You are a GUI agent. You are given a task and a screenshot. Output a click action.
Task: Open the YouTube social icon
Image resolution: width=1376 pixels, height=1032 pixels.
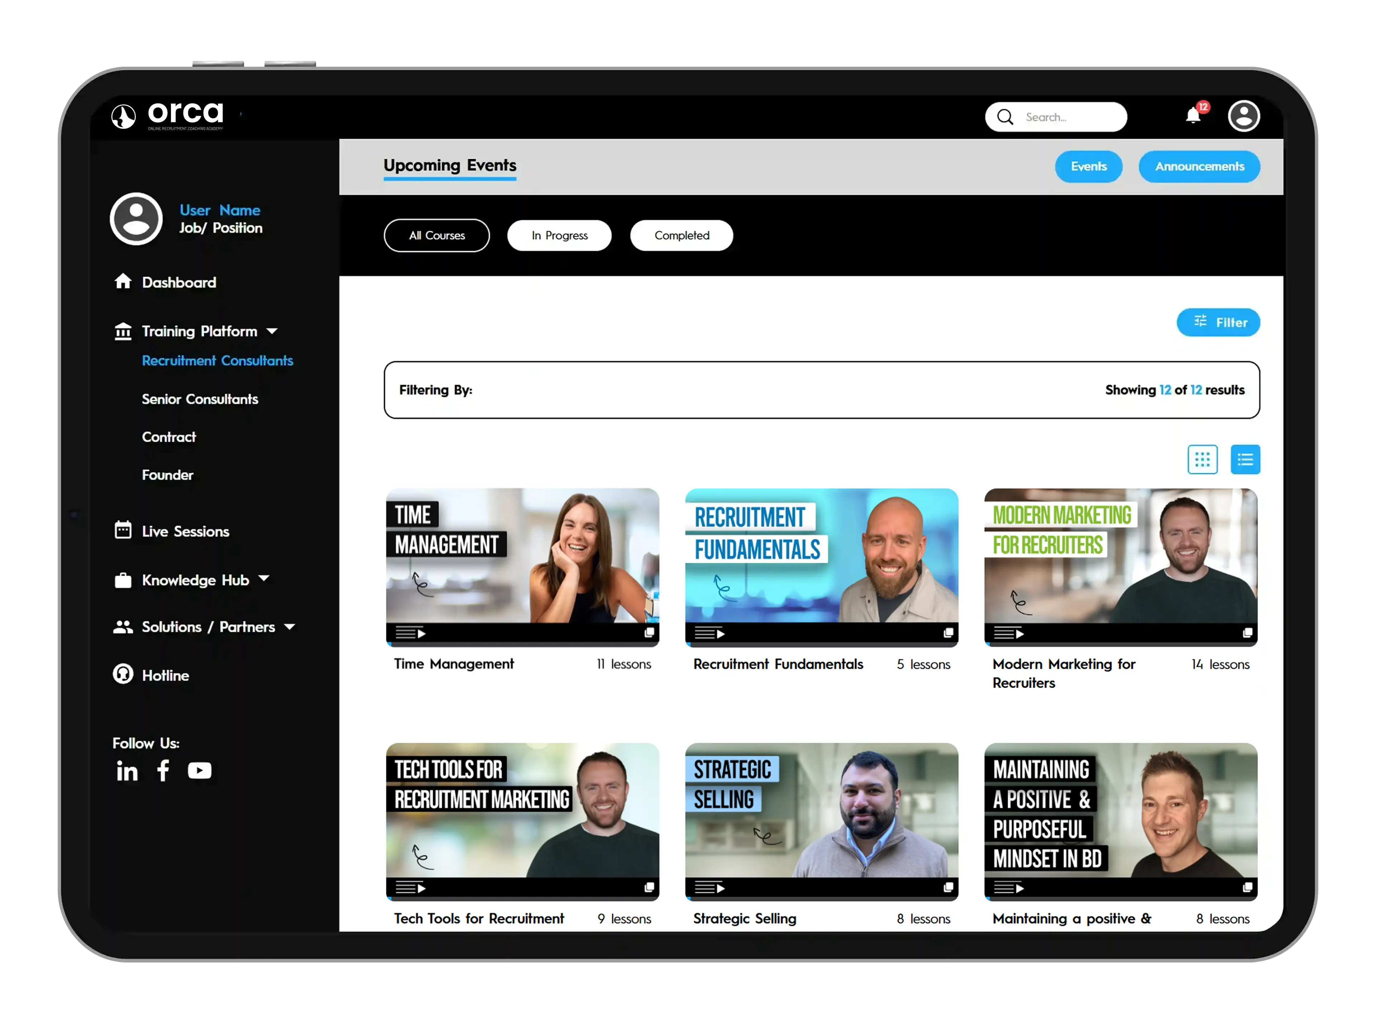click(200, 771)
